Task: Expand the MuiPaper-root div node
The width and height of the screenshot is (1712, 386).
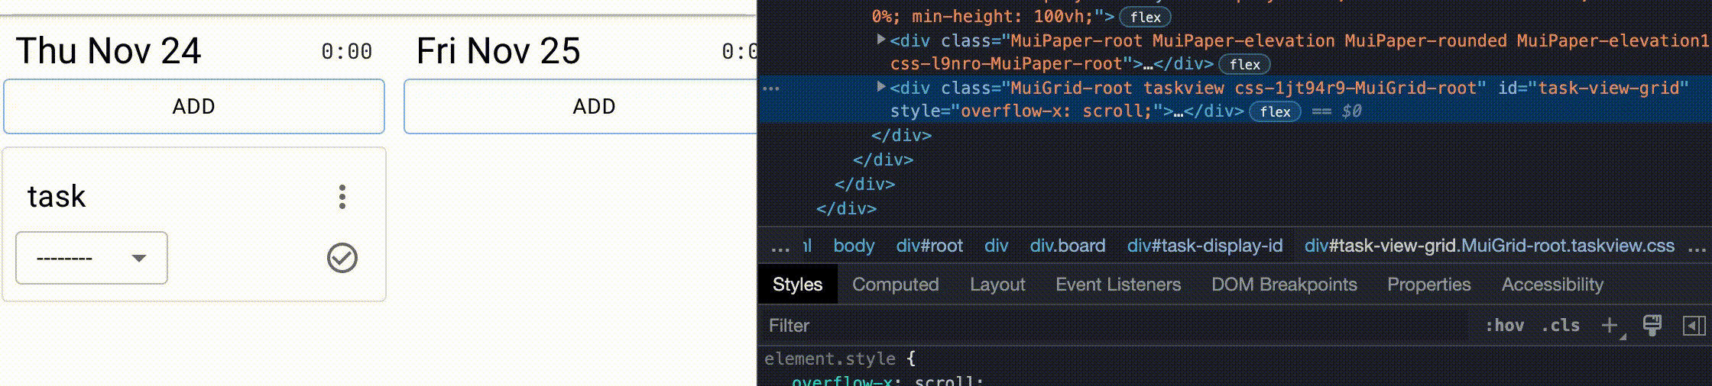Action: coord(880,40)
